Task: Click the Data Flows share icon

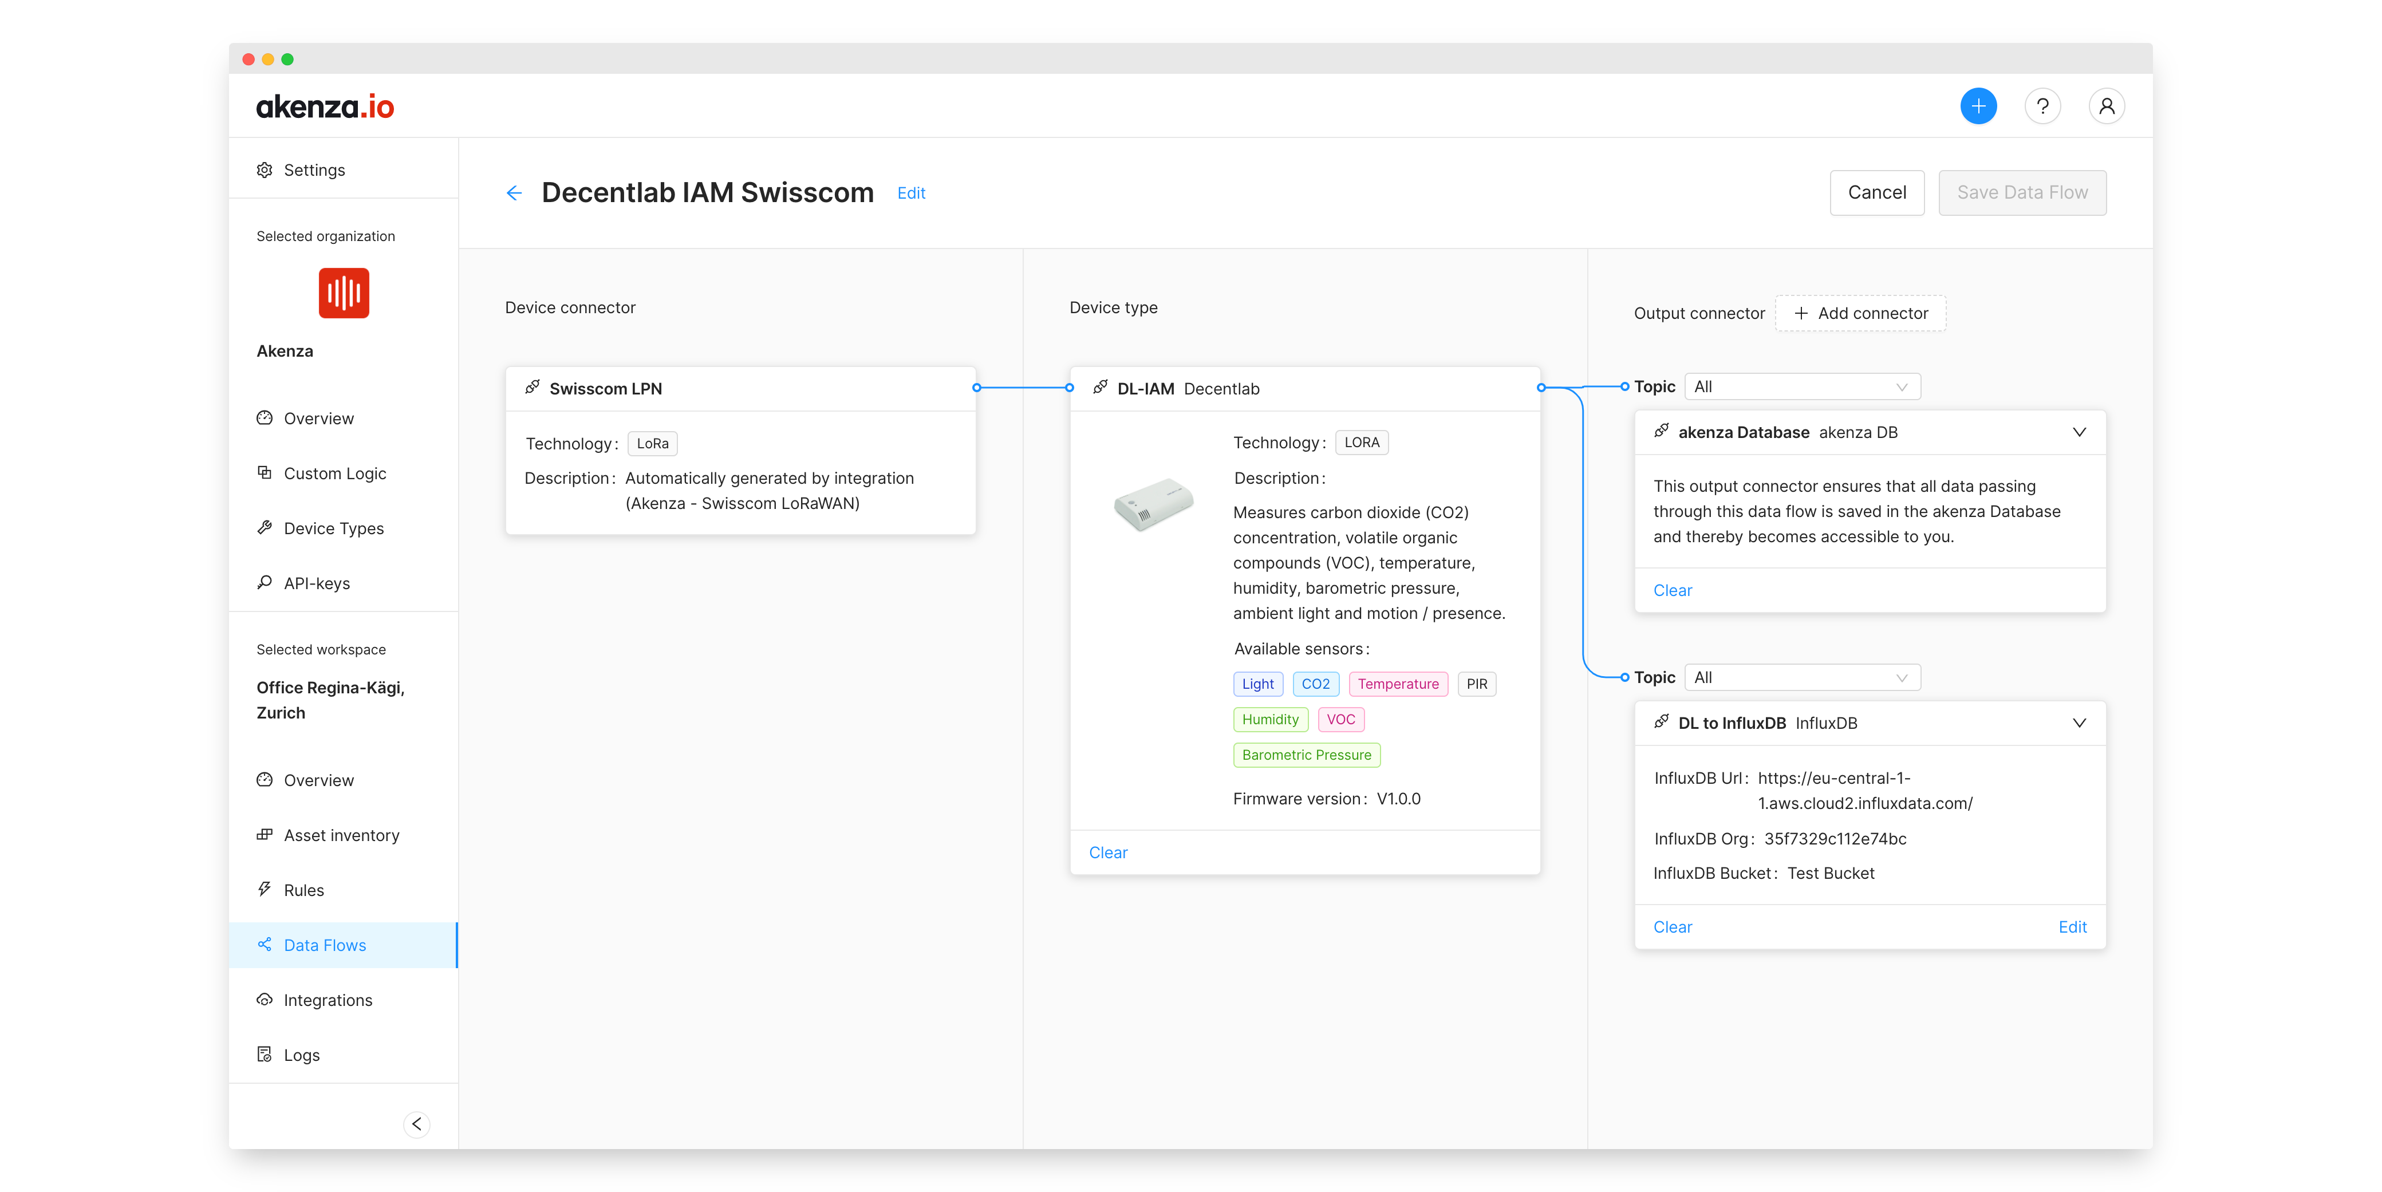Action: click(x=265, y=944)
